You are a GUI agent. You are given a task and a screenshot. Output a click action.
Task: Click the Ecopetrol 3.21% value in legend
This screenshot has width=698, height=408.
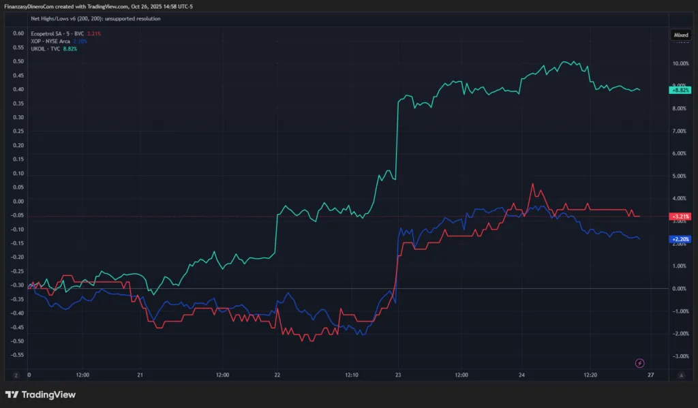click(x=93, y=33)
